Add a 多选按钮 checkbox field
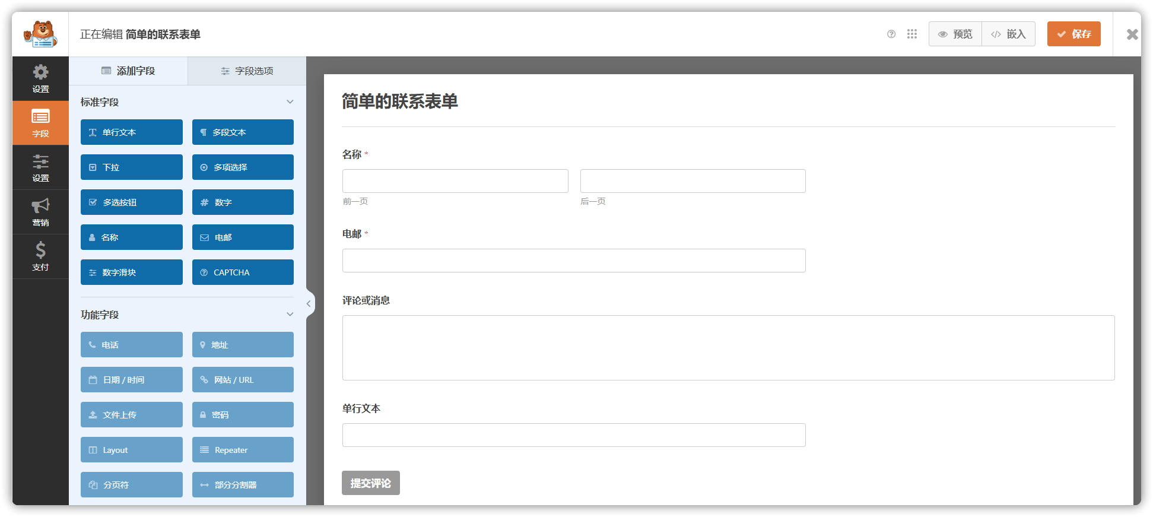 click(131, 202)
